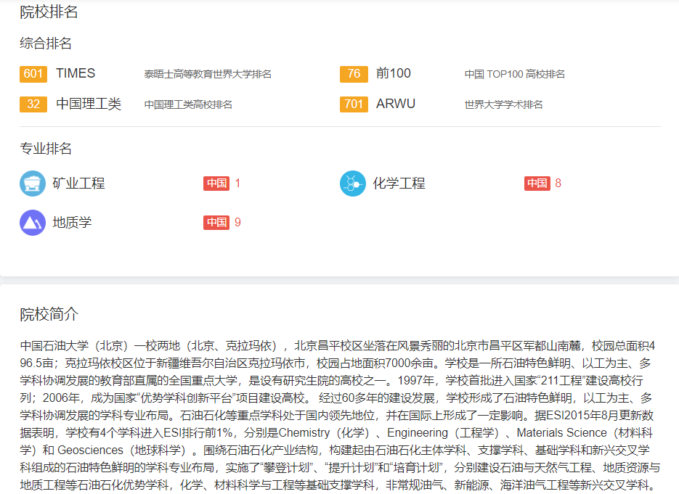Viewport: 679px width, 494px height.
Task: Open the TIMES ranking label
Action: click(76, 73)
